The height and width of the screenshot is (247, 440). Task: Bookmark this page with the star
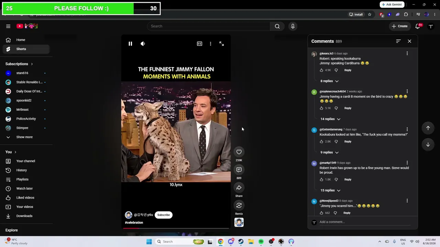tap(370, 14)
